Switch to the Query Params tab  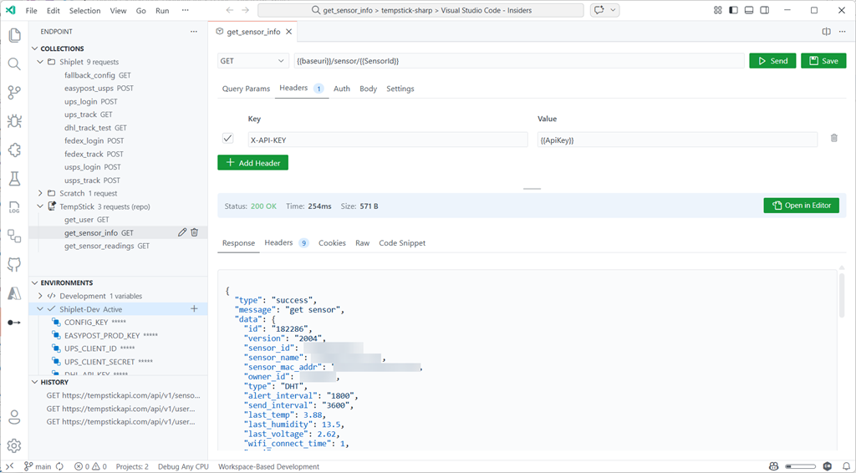point(246,89)
